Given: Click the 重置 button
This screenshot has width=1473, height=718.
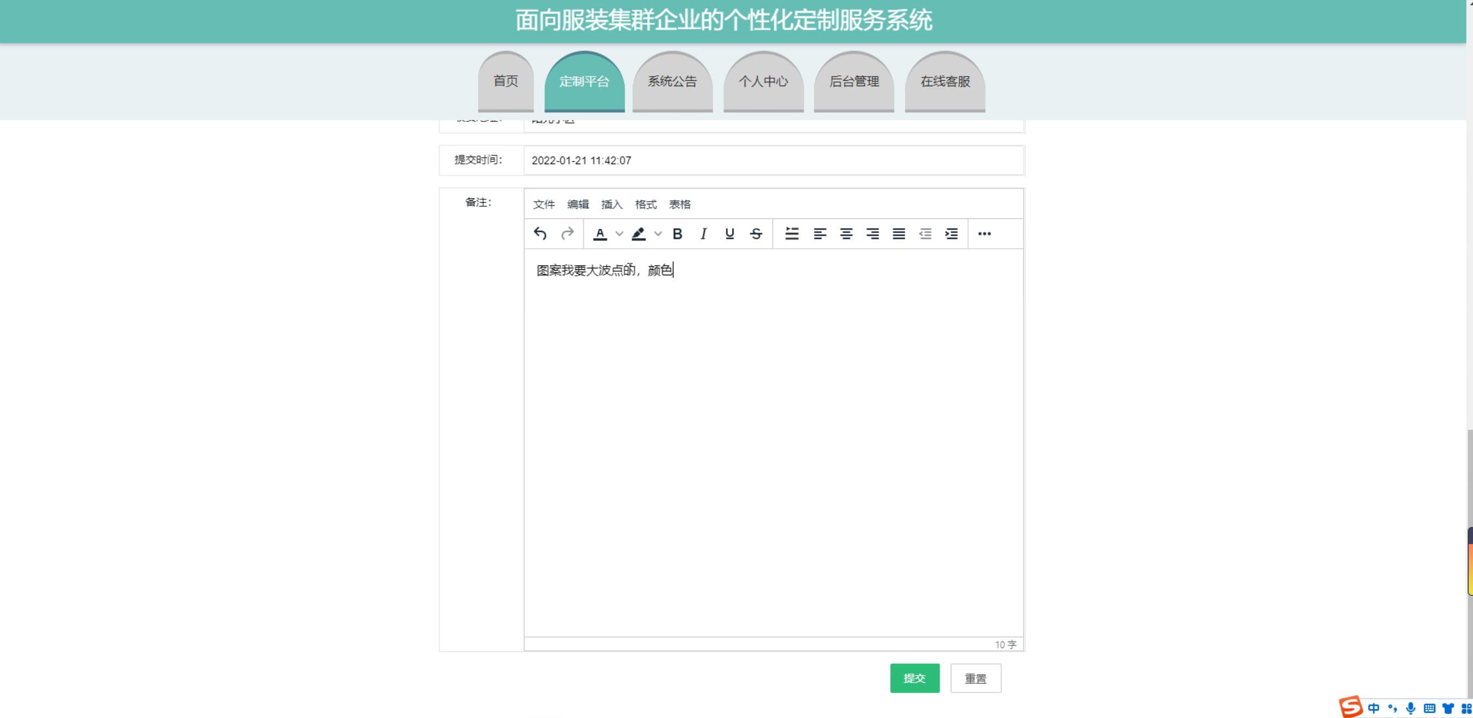Looking at the screenshot, I should (975, 678).
